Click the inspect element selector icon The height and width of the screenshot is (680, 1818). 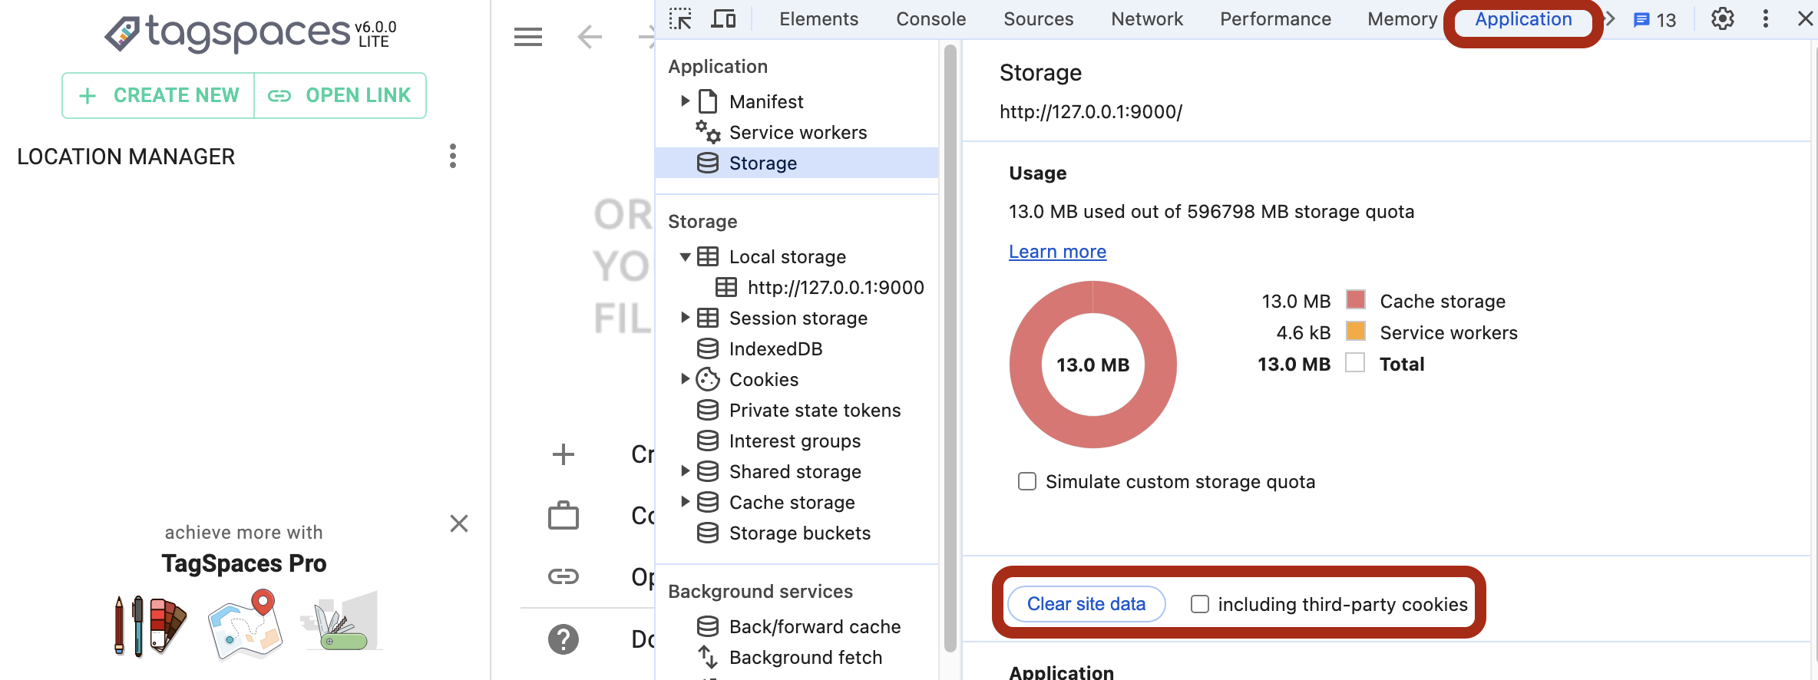coord(680,18)
